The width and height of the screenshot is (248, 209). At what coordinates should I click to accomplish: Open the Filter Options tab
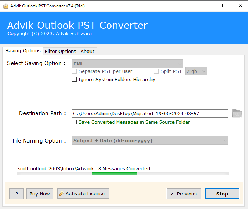61,52
